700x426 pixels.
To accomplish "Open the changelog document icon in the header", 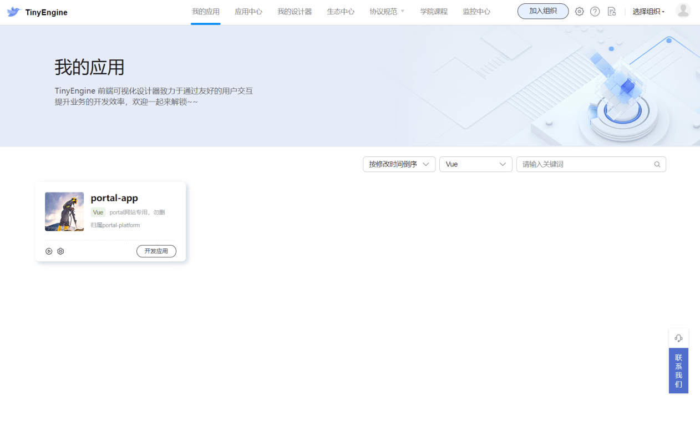I will [611, 11].
